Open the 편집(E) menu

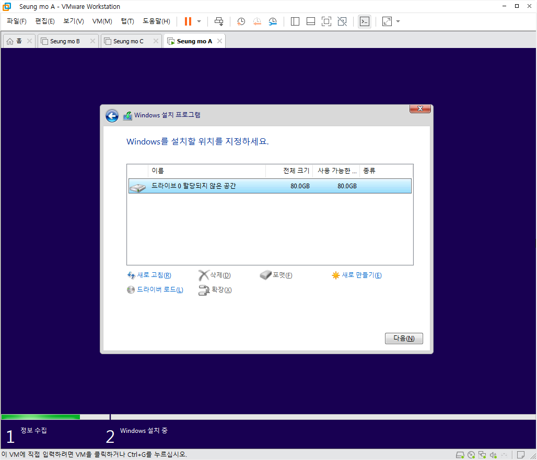coord(45,21)
